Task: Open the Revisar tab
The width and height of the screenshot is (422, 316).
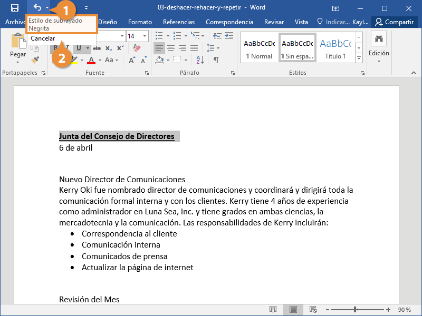Action: [274, 22]
